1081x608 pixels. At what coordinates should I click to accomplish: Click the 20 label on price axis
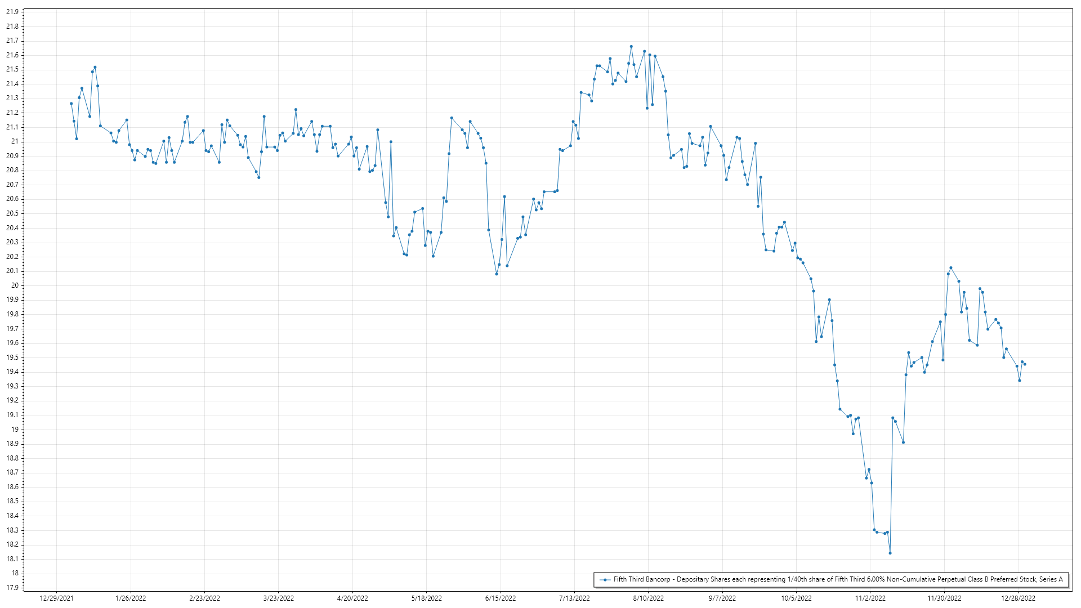[x=15, y=285]
